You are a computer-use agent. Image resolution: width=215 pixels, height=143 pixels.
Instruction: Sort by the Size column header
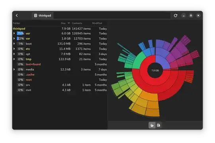click(63, 23)
